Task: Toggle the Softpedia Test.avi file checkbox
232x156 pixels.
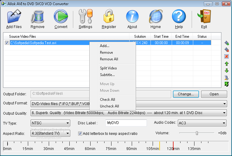Action: [7, 43]
